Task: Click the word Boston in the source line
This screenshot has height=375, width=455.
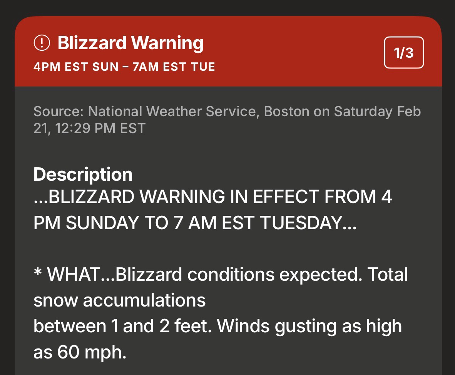Action: [286, 112]
